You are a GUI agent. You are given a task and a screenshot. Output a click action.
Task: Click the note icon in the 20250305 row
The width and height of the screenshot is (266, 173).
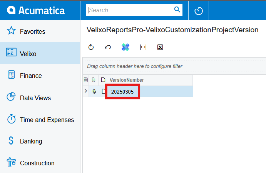[x=103, y=91]
